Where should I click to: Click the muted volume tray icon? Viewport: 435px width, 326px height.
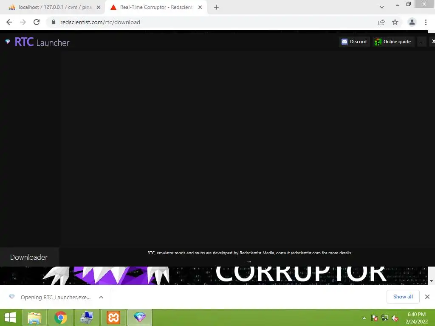click(x=395, y=318)
